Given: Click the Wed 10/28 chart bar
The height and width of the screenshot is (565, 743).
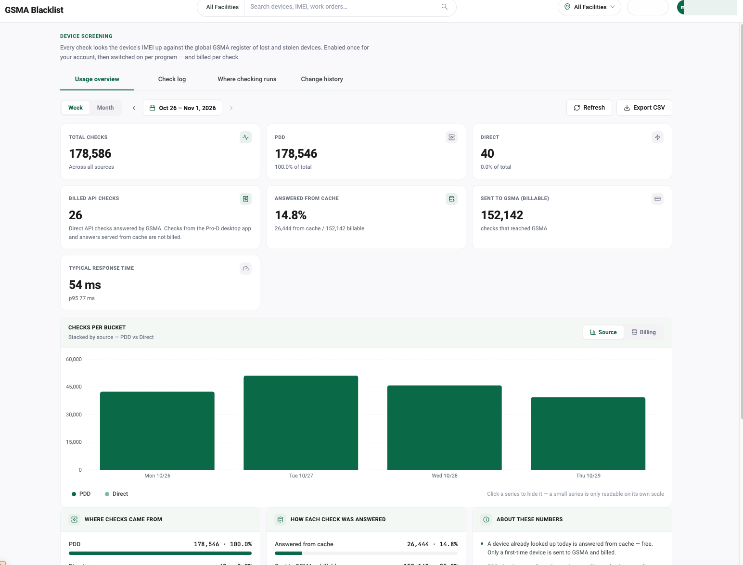Looking at the screenshot, I should tap(445, 427).
